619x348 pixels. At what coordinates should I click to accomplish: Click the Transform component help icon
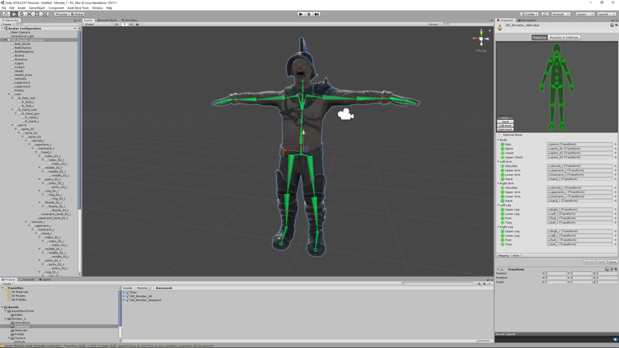608,269
